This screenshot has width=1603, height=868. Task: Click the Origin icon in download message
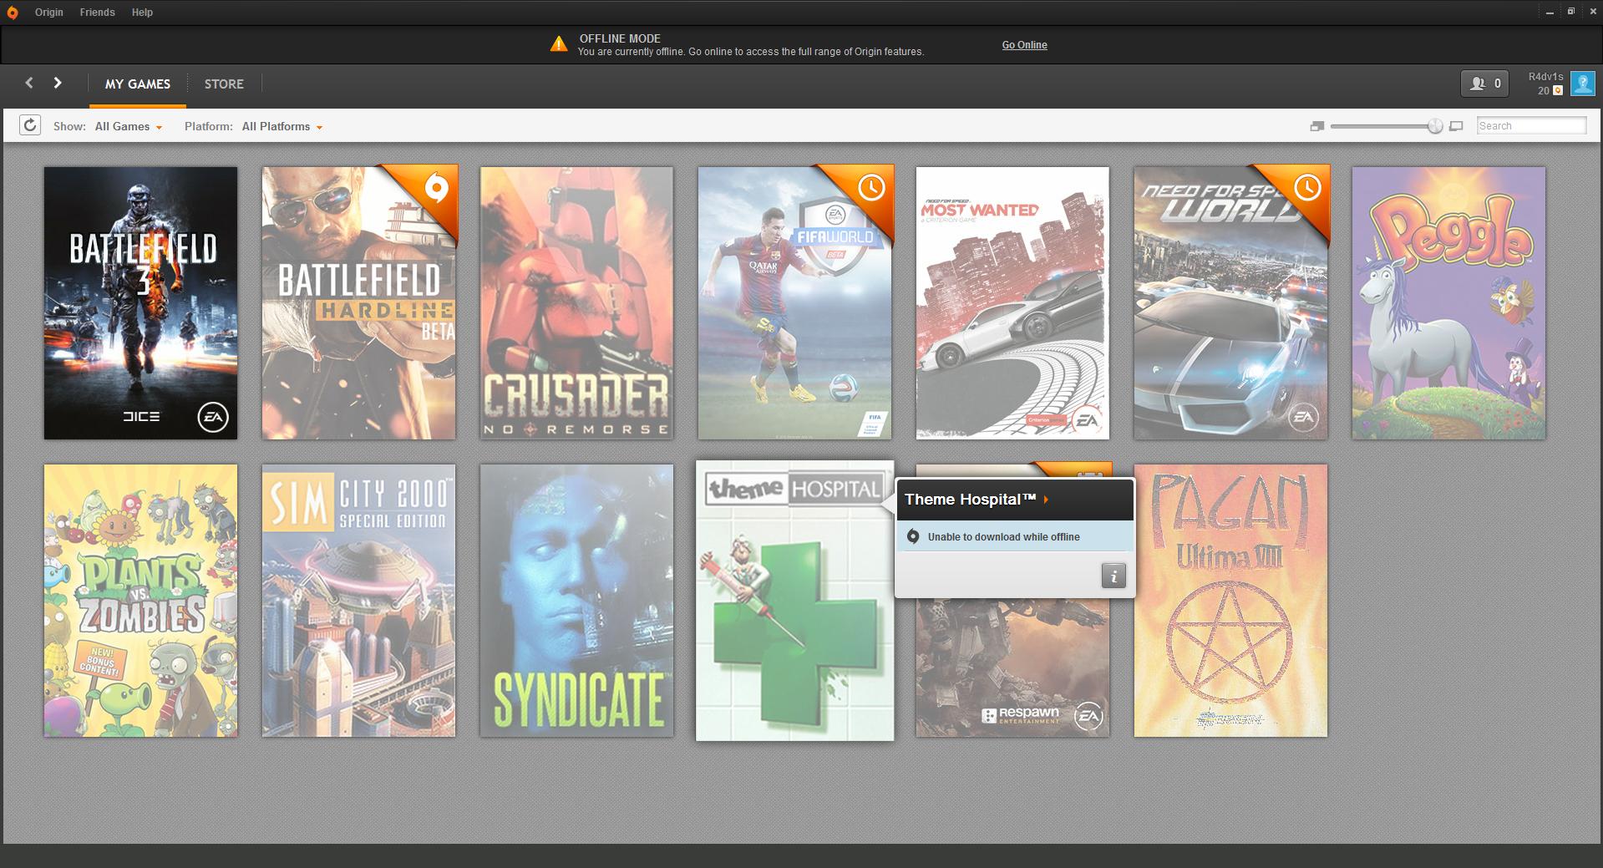point(913,536)
